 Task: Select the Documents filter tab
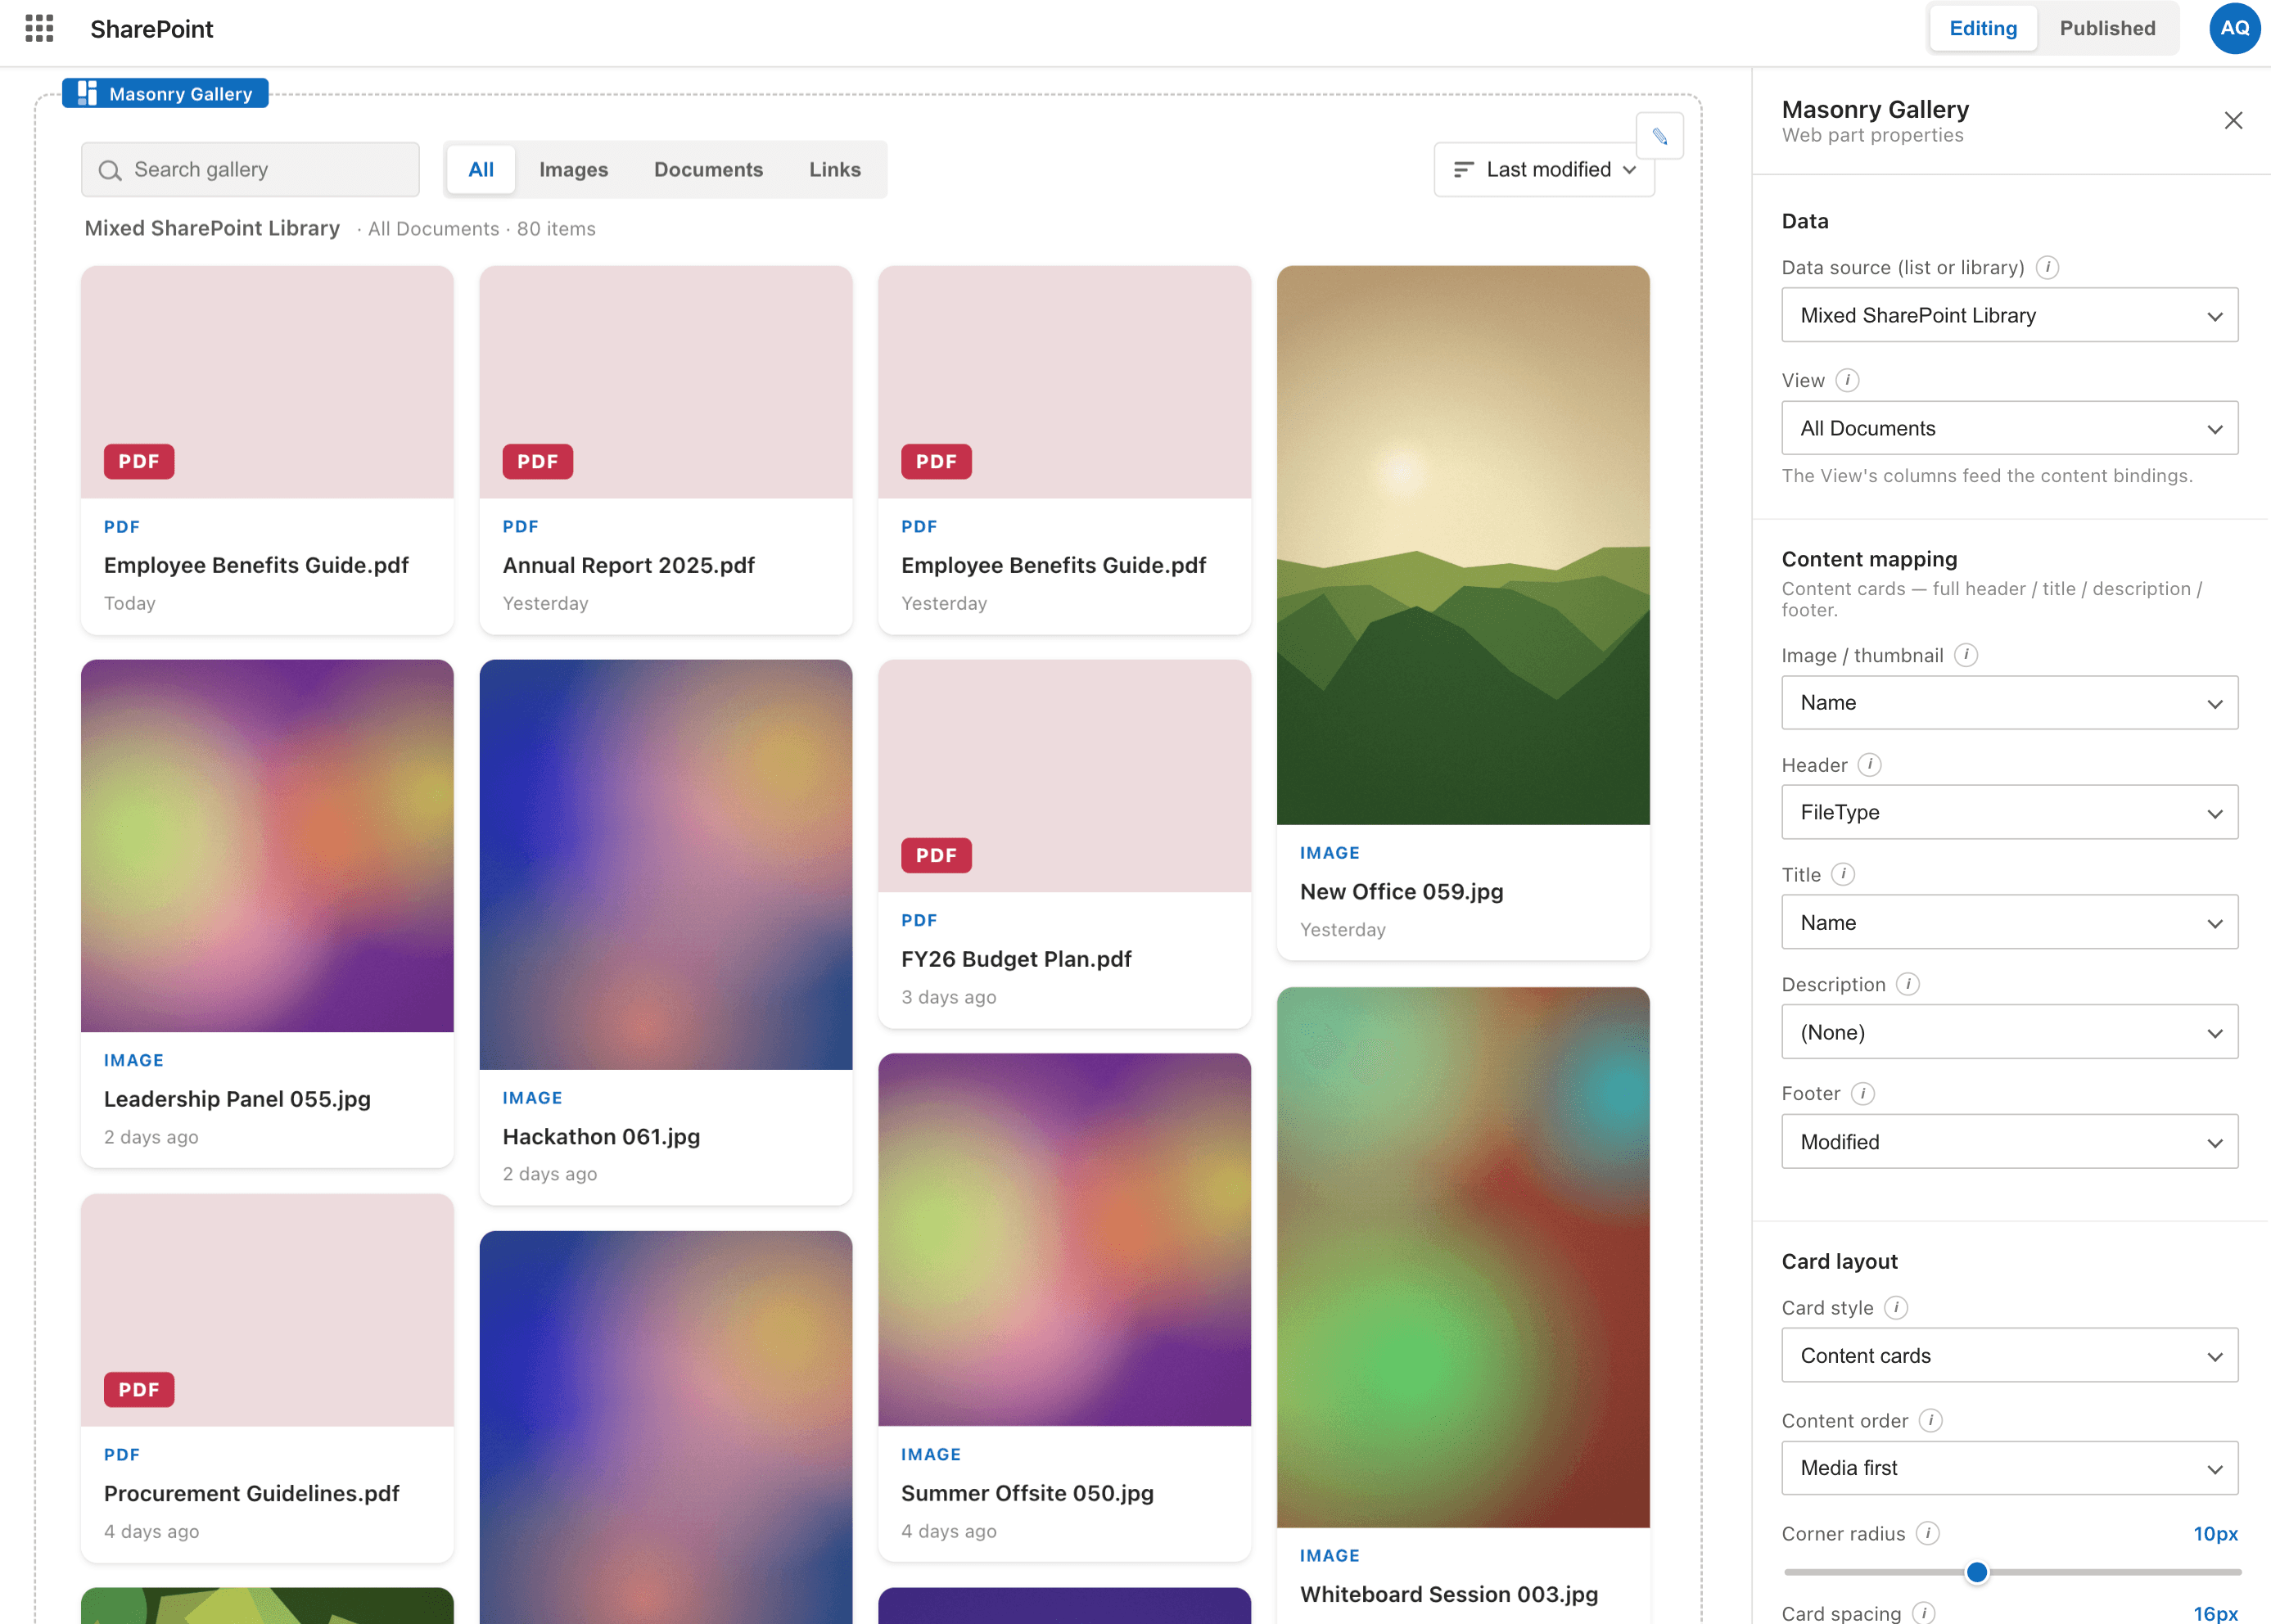point(708,170)
